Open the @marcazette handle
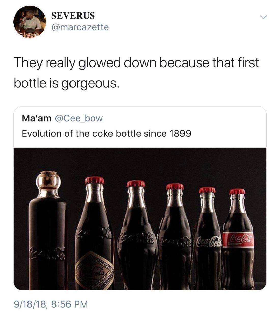The height and width of the screenshot is (318, 280). (x=80, y=27)
